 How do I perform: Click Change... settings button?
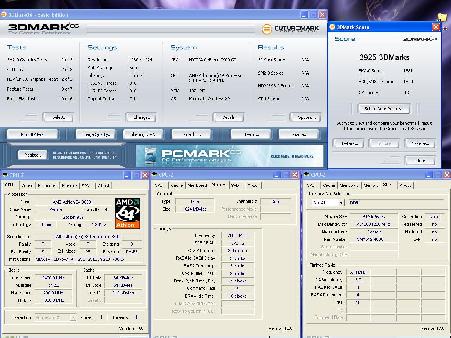click(x=141, y=117)
